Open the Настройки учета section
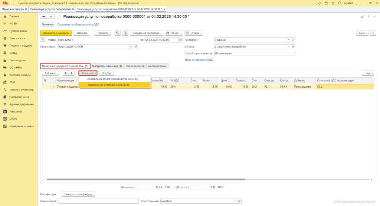 [x=19, y=97]
